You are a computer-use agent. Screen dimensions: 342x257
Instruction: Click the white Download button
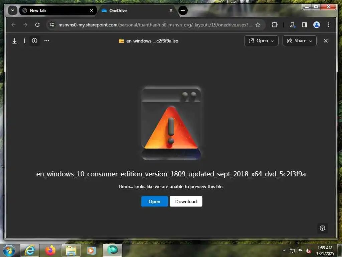coord(186,201)
